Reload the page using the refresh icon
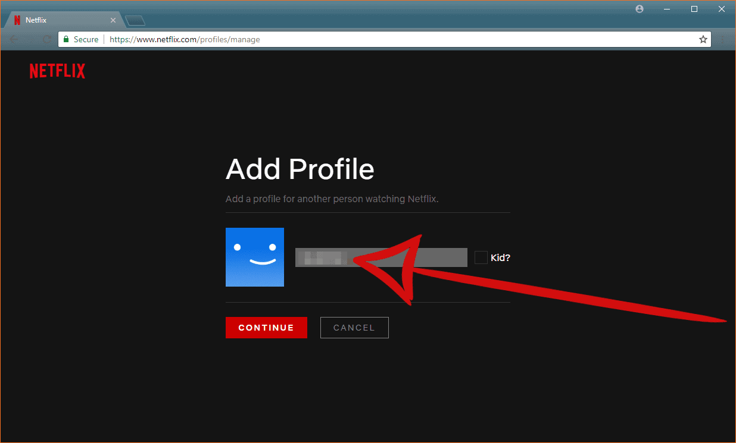 (48, 39)
